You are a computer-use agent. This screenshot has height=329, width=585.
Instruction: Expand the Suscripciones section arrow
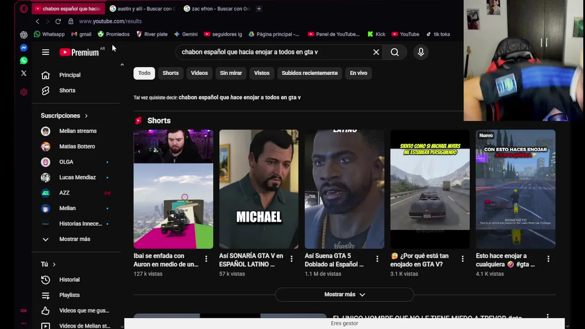(86, 116)
